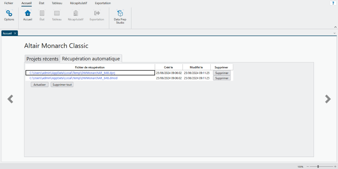Image resolution: width=338 pixels, height=169 pixels.
Task: Click the Exportation ribbon icon
Action: point(97,13)
